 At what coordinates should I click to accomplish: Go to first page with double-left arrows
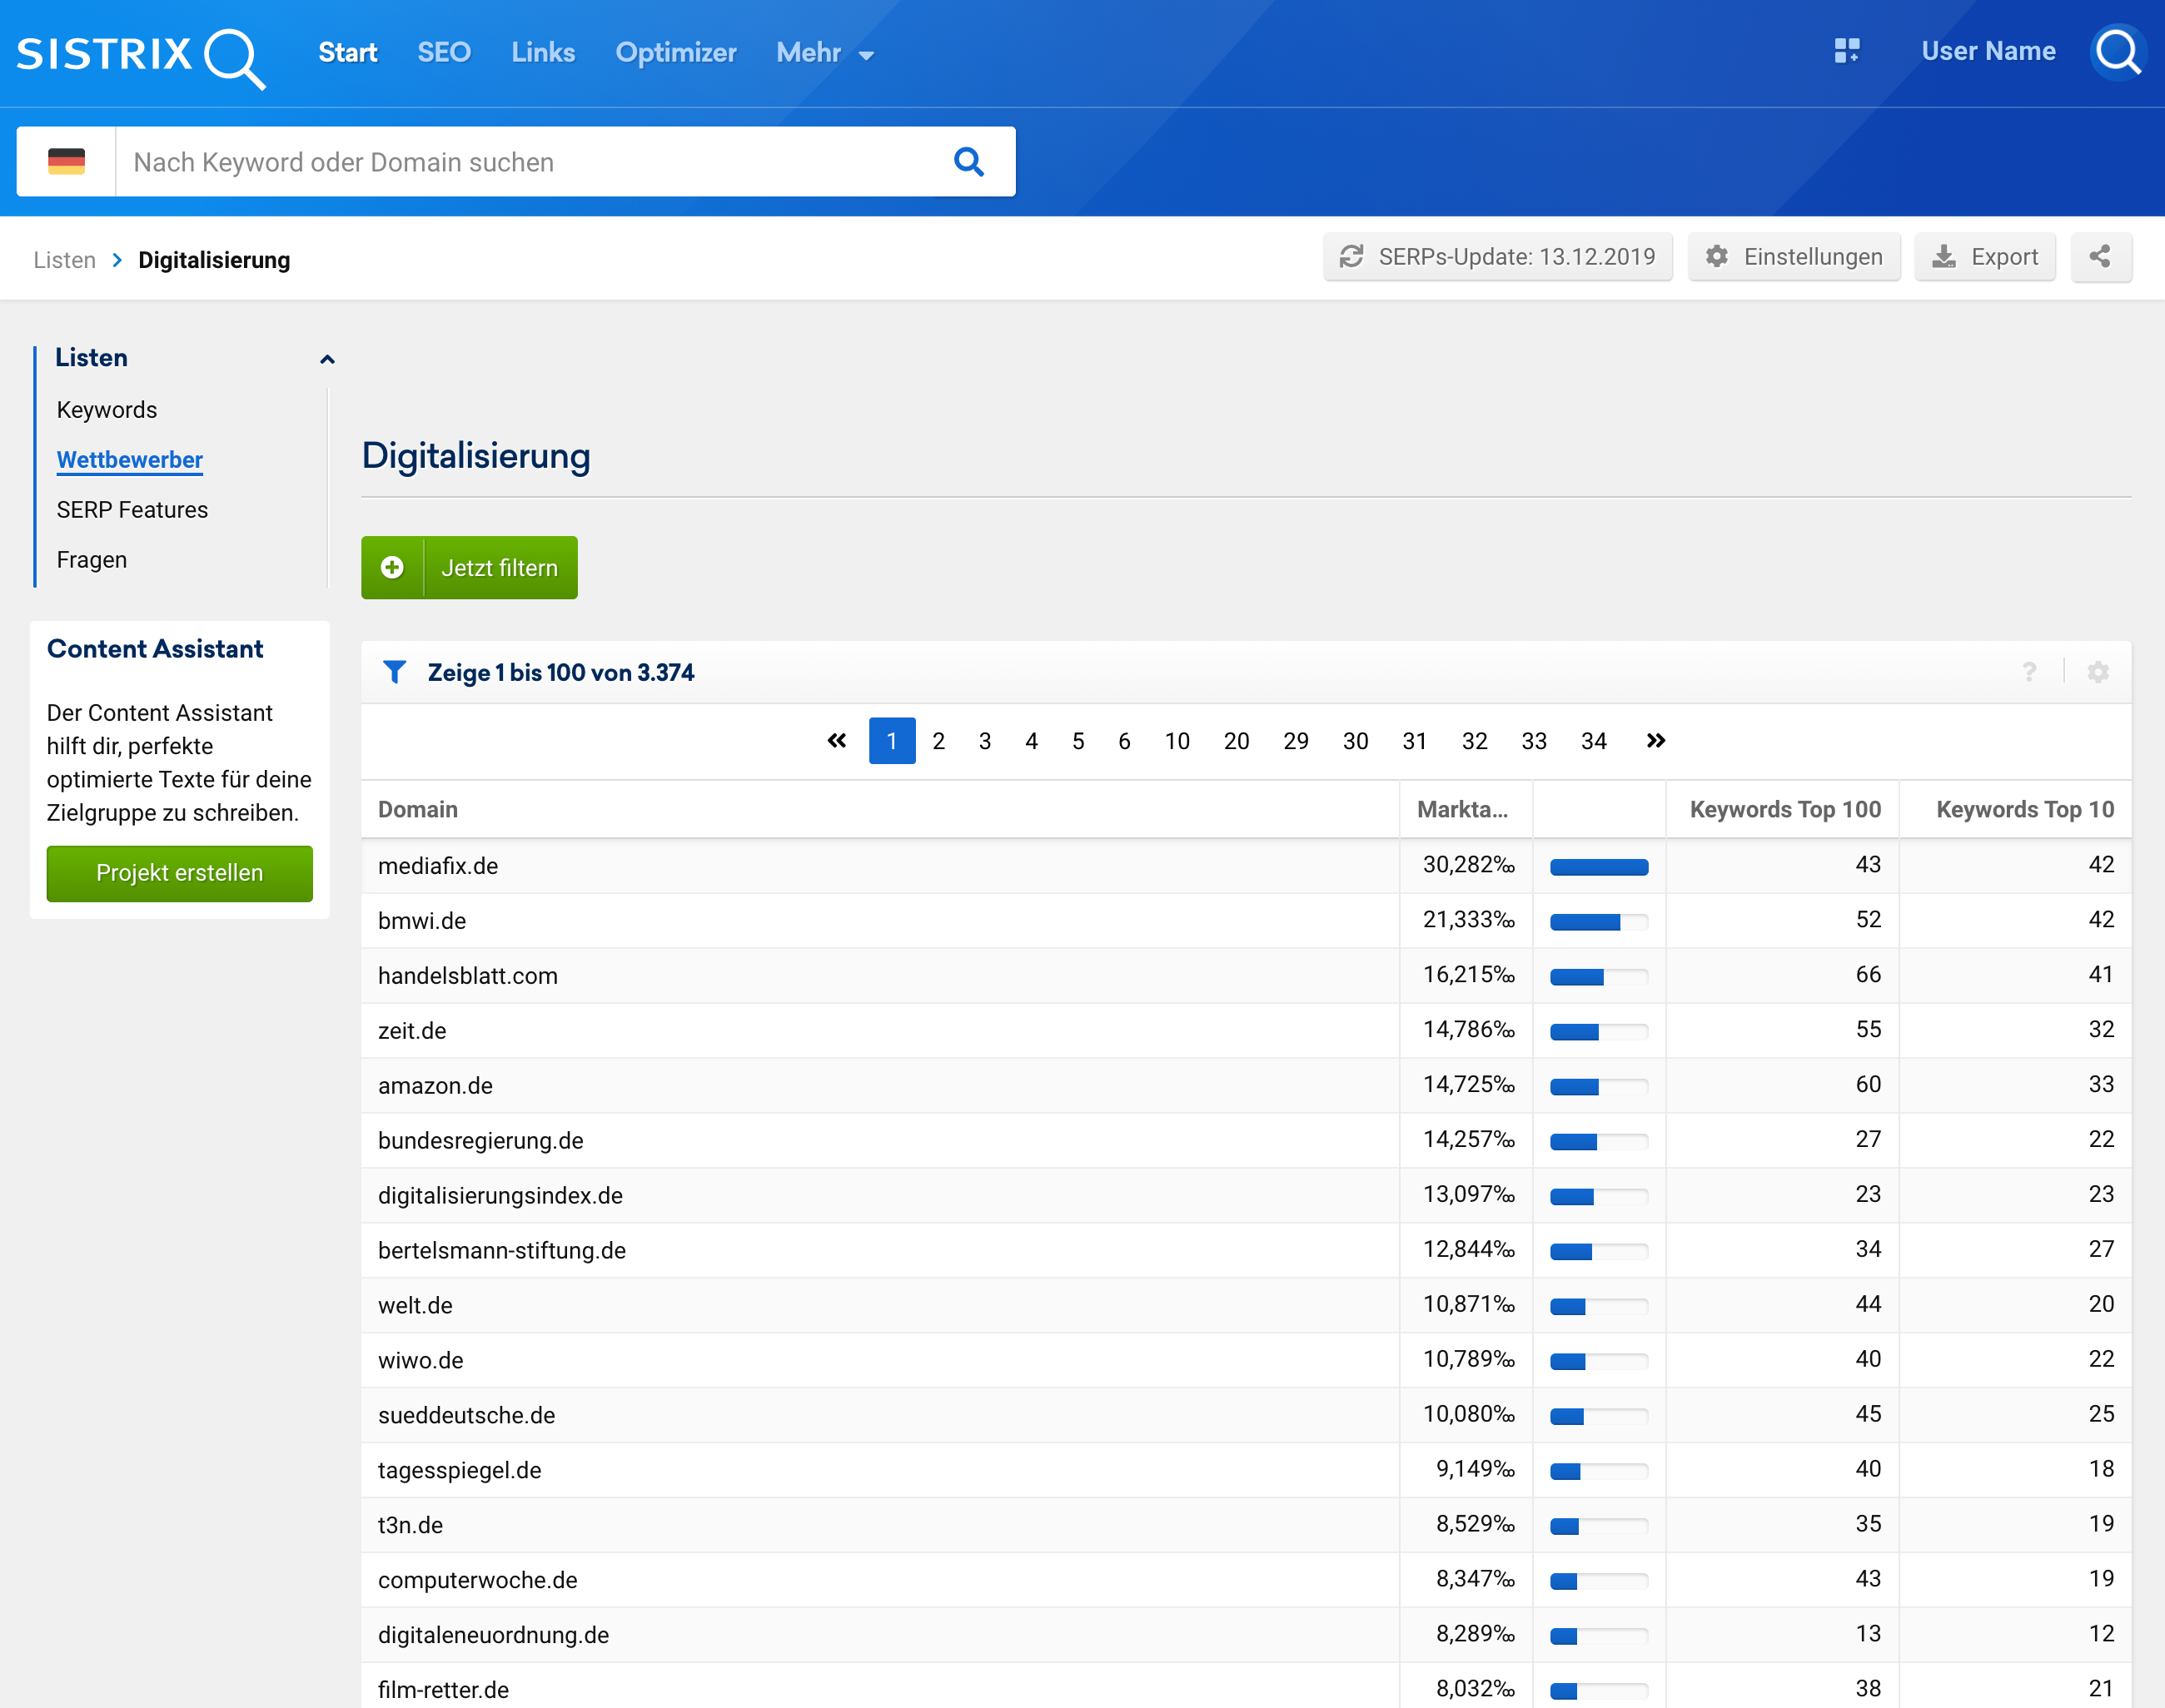point(836,741)
